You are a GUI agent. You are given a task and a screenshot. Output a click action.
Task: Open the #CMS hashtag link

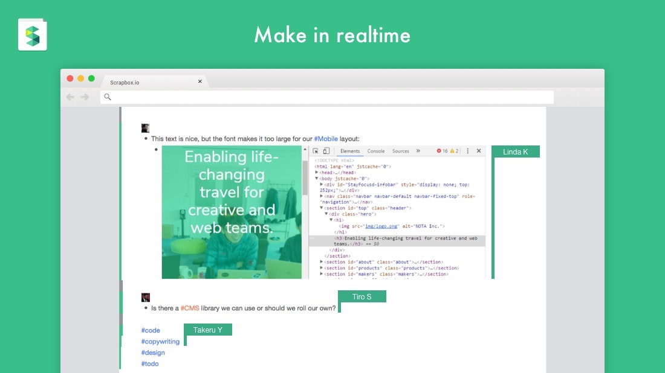(x=190, y=308)
